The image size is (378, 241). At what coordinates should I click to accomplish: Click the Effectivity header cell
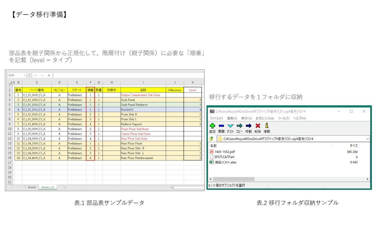pyautogui.click(x=175, y=90)
